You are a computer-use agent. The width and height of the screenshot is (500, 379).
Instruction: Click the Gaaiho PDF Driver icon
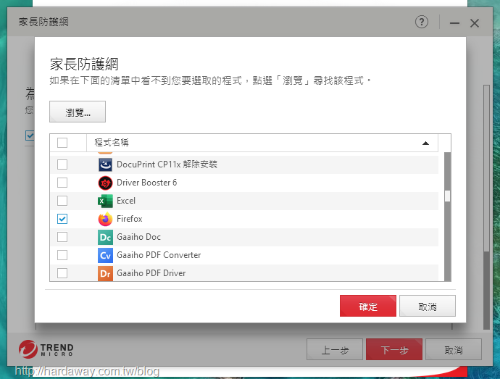pyautogui.click(x=105, y=273)
